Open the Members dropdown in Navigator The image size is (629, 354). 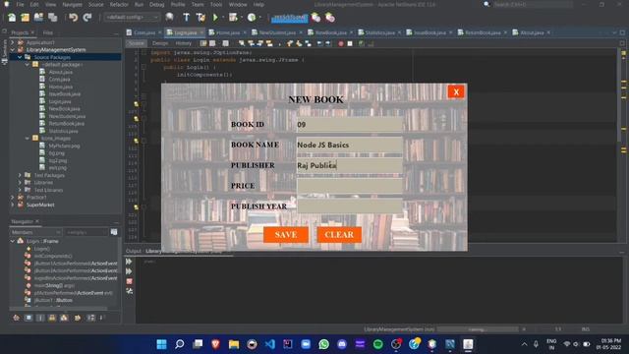pos(35,232)
